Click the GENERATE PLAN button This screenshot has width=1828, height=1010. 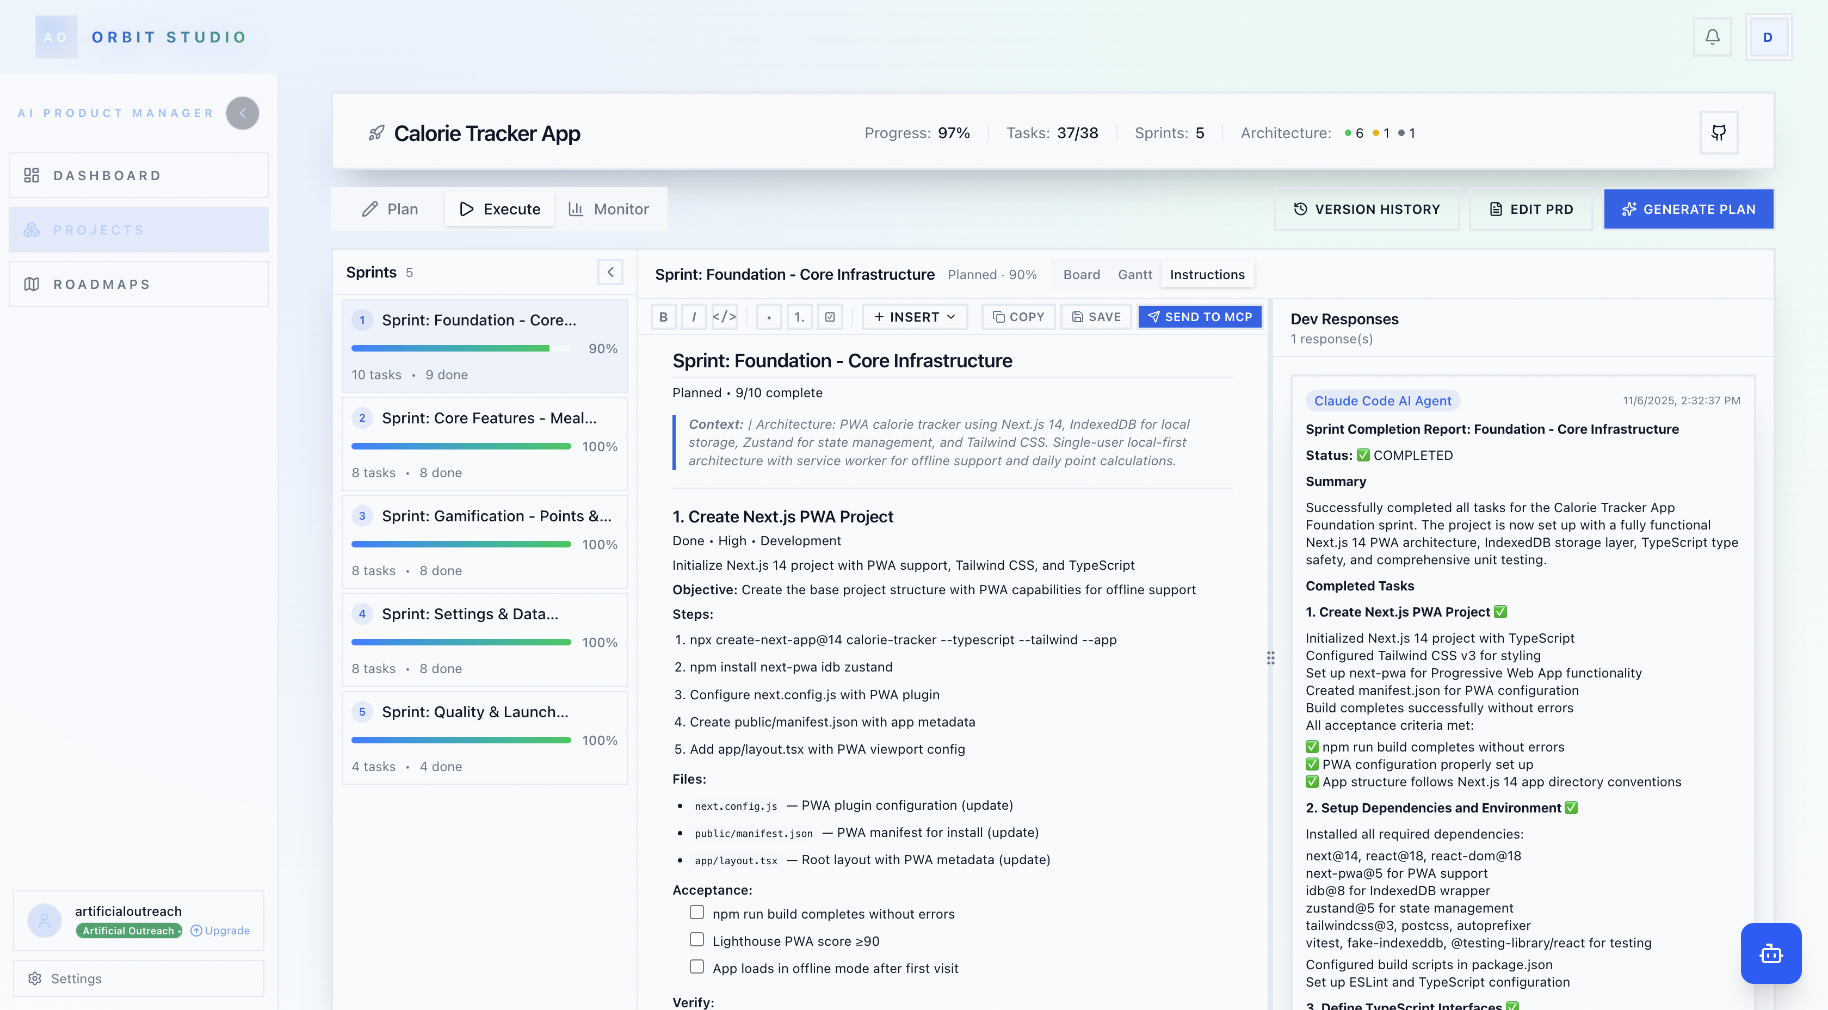1688,208
